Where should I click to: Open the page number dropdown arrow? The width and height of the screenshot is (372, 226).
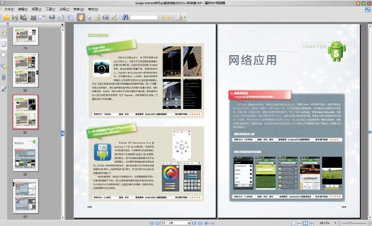189,223
